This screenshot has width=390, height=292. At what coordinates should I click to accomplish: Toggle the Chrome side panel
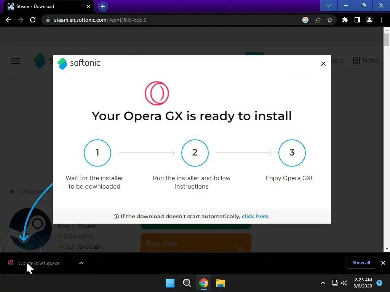click(357, 20)
